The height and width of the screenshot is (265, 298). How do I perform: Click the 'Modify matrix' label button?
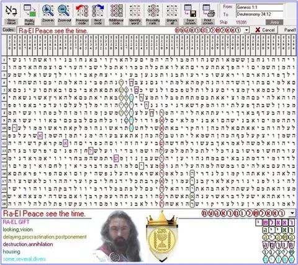[x=29, y=22]
